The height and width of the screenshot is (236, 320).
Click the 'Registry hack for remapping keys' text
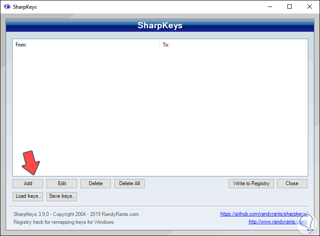pyautogui.click(x=63, y=222)
